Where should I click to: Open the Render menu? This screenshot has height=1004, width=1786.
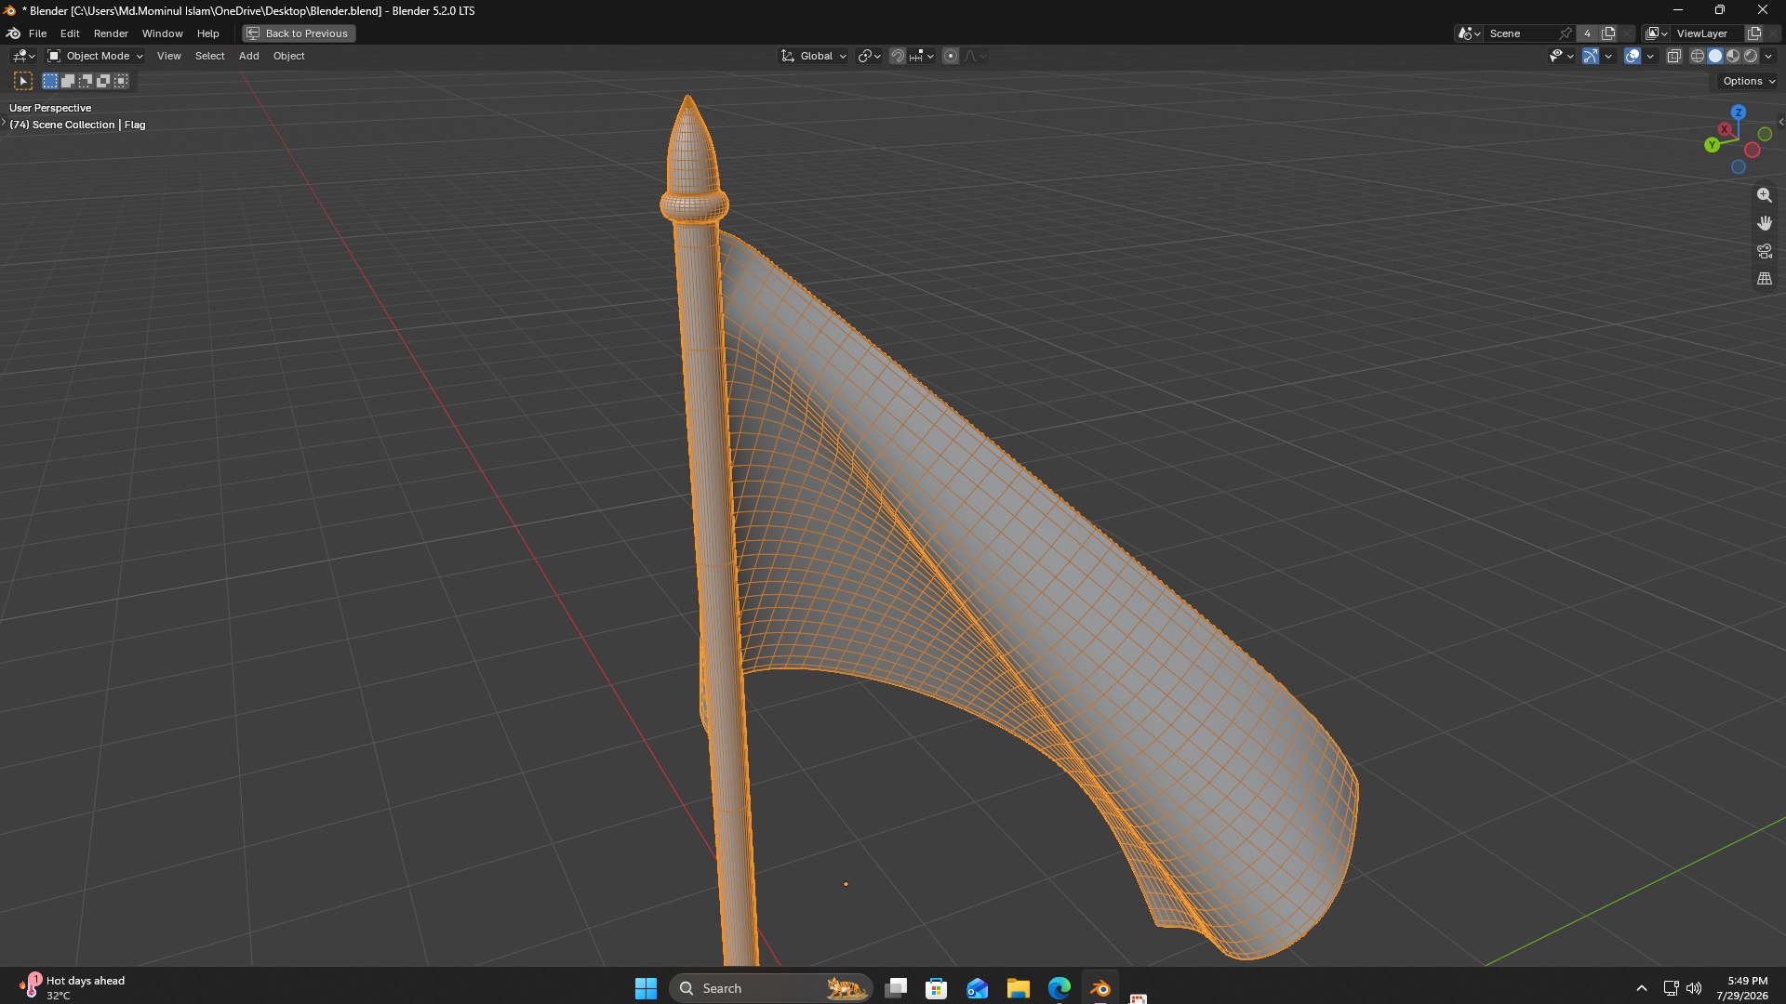pos(111,33)
